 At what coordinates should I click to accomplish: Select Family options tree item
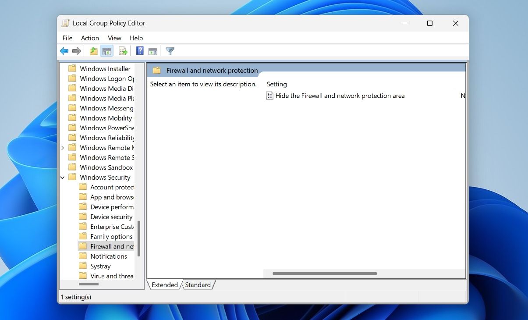click(111, 237)
